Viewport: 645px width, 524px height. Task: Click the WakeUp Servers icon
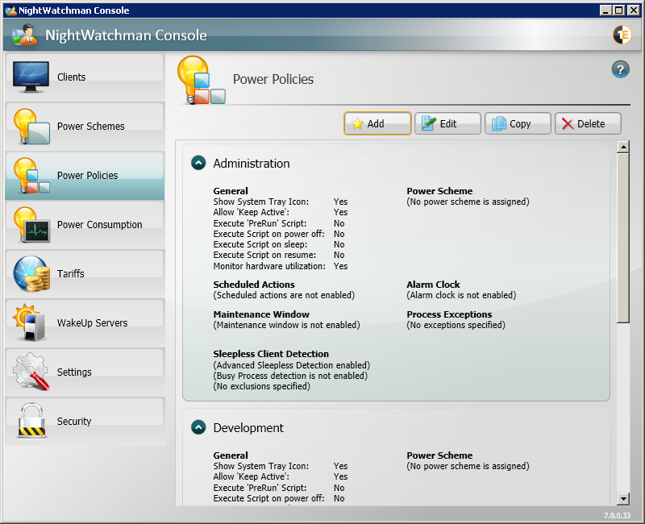click(x=31, y=323)
